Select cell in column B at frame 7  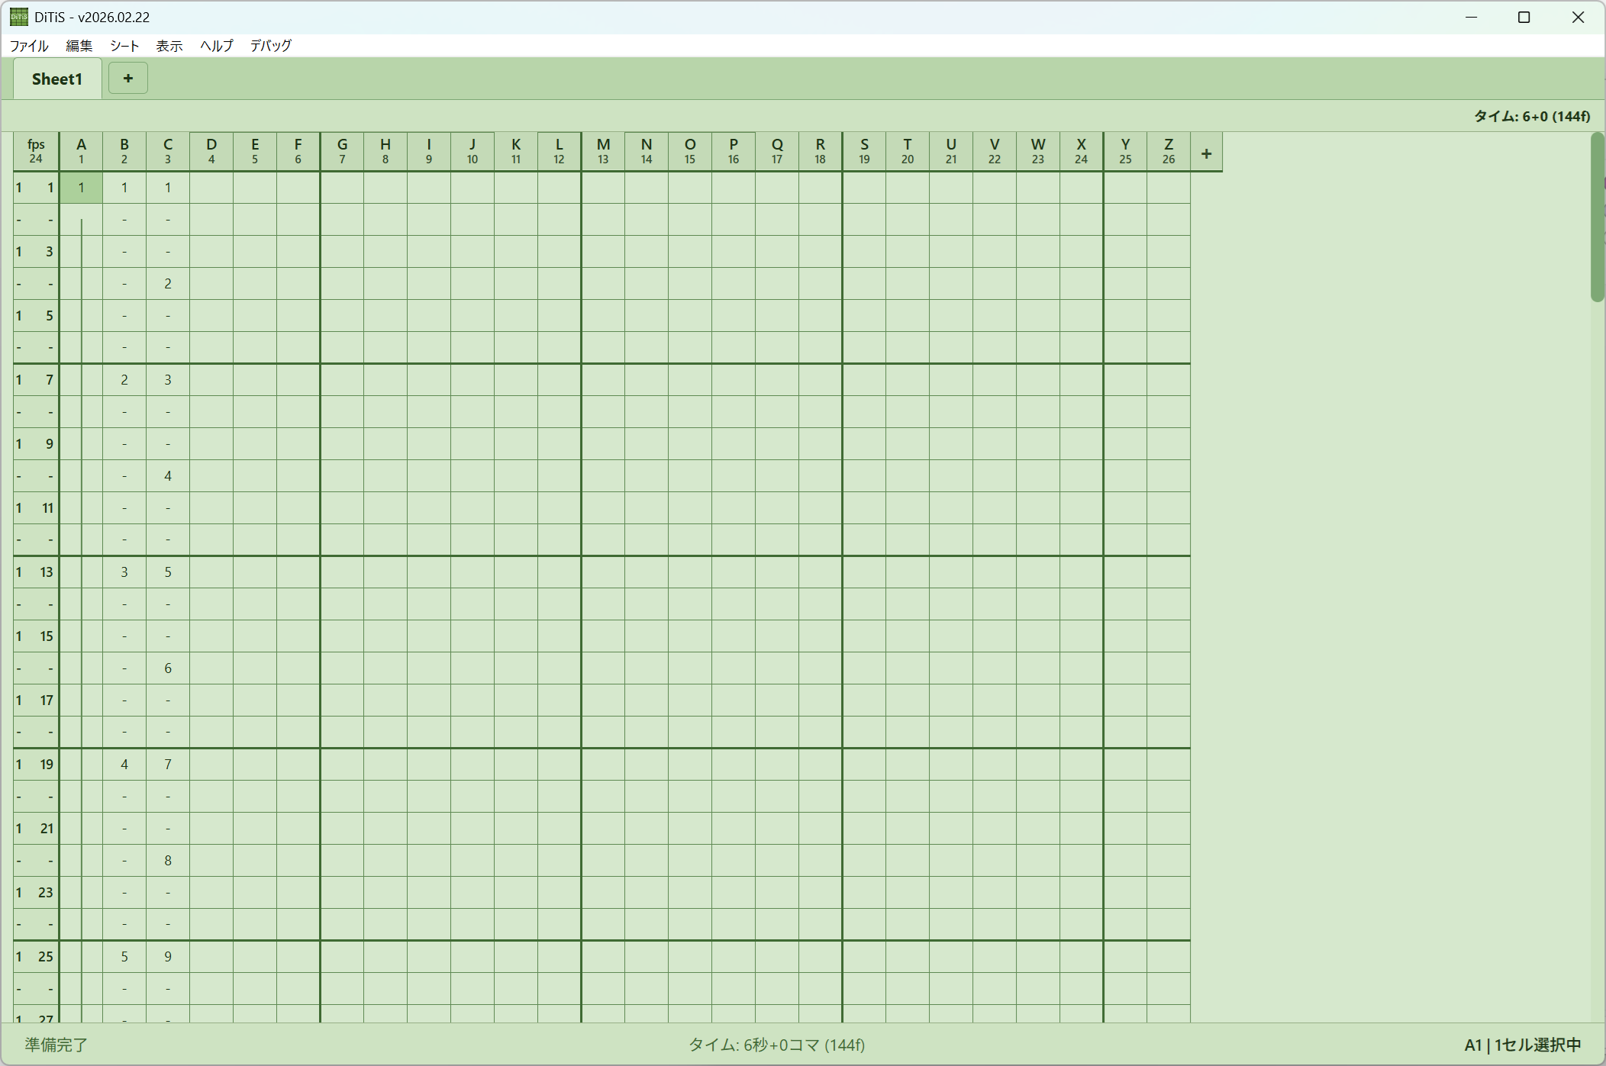[x=124, y=380]
